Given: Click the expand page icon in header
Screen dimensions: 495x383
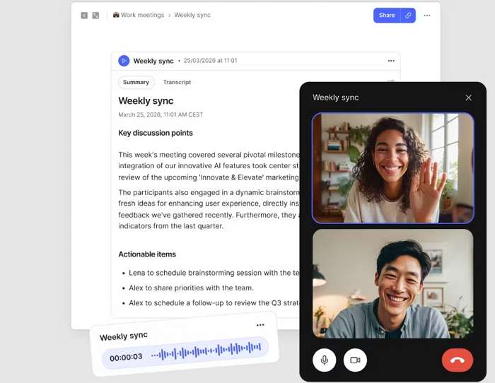Looking at the screenshot, I should (95, 16).
